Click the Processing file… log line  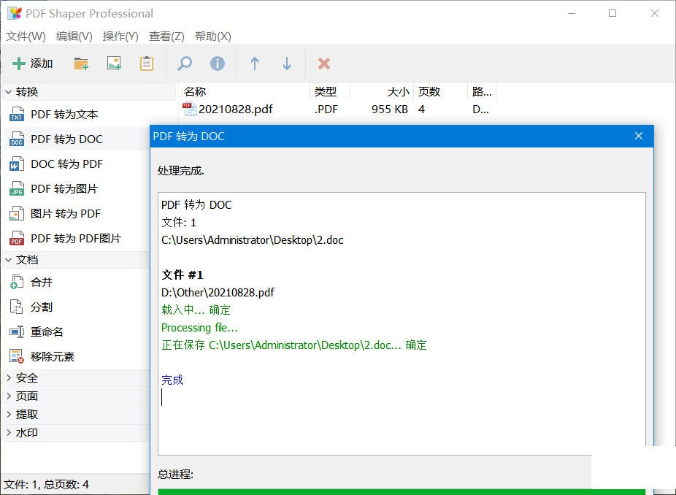(199, 328)
